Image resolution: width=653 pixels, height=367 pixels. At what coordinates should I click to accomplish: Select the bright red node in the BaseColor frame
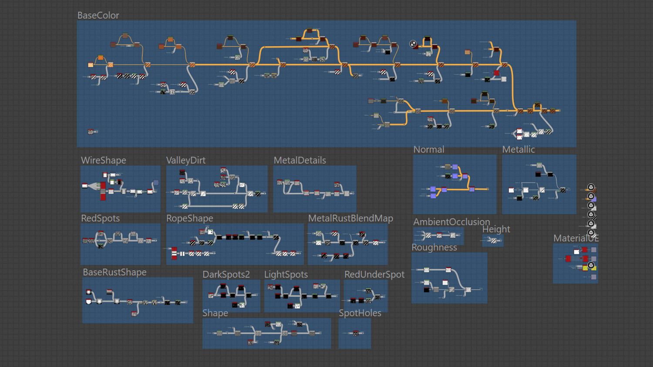coord(496,73)
